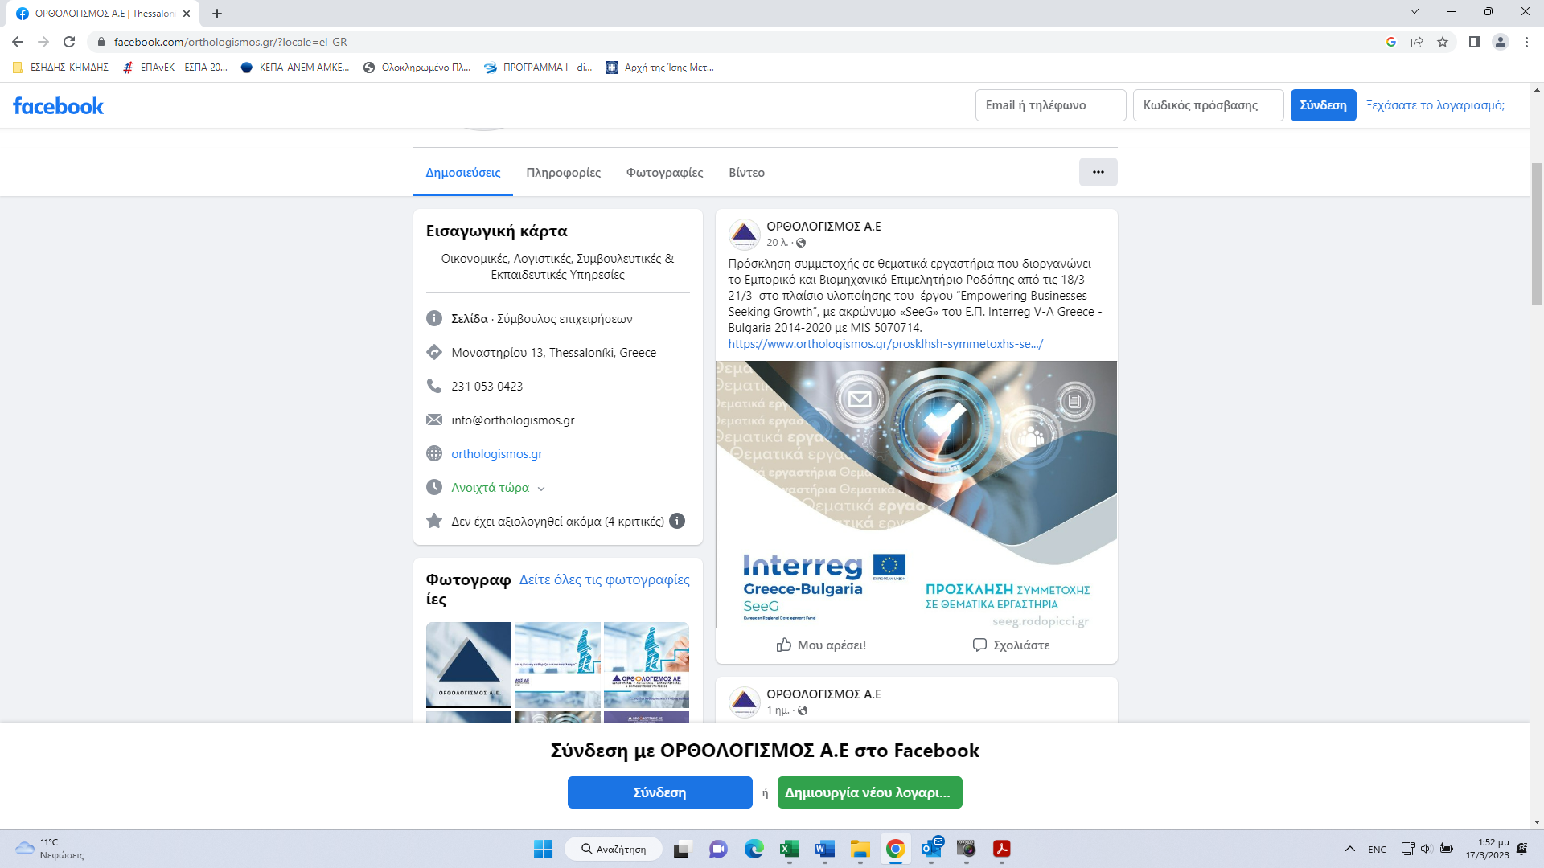This screenshot has width=1544, height=868.
Task: Click the taskbar Αναζήτηση search box
Action: (x=614, y=849)
